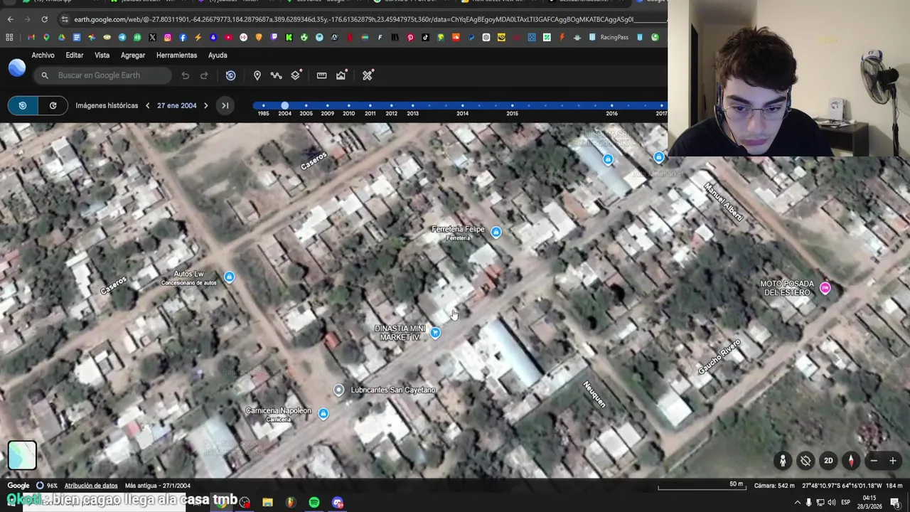Click the redo arrow in toolbar
Viewport: 910px width, 512px height.
pyautogui.click(x=204, y=75)
